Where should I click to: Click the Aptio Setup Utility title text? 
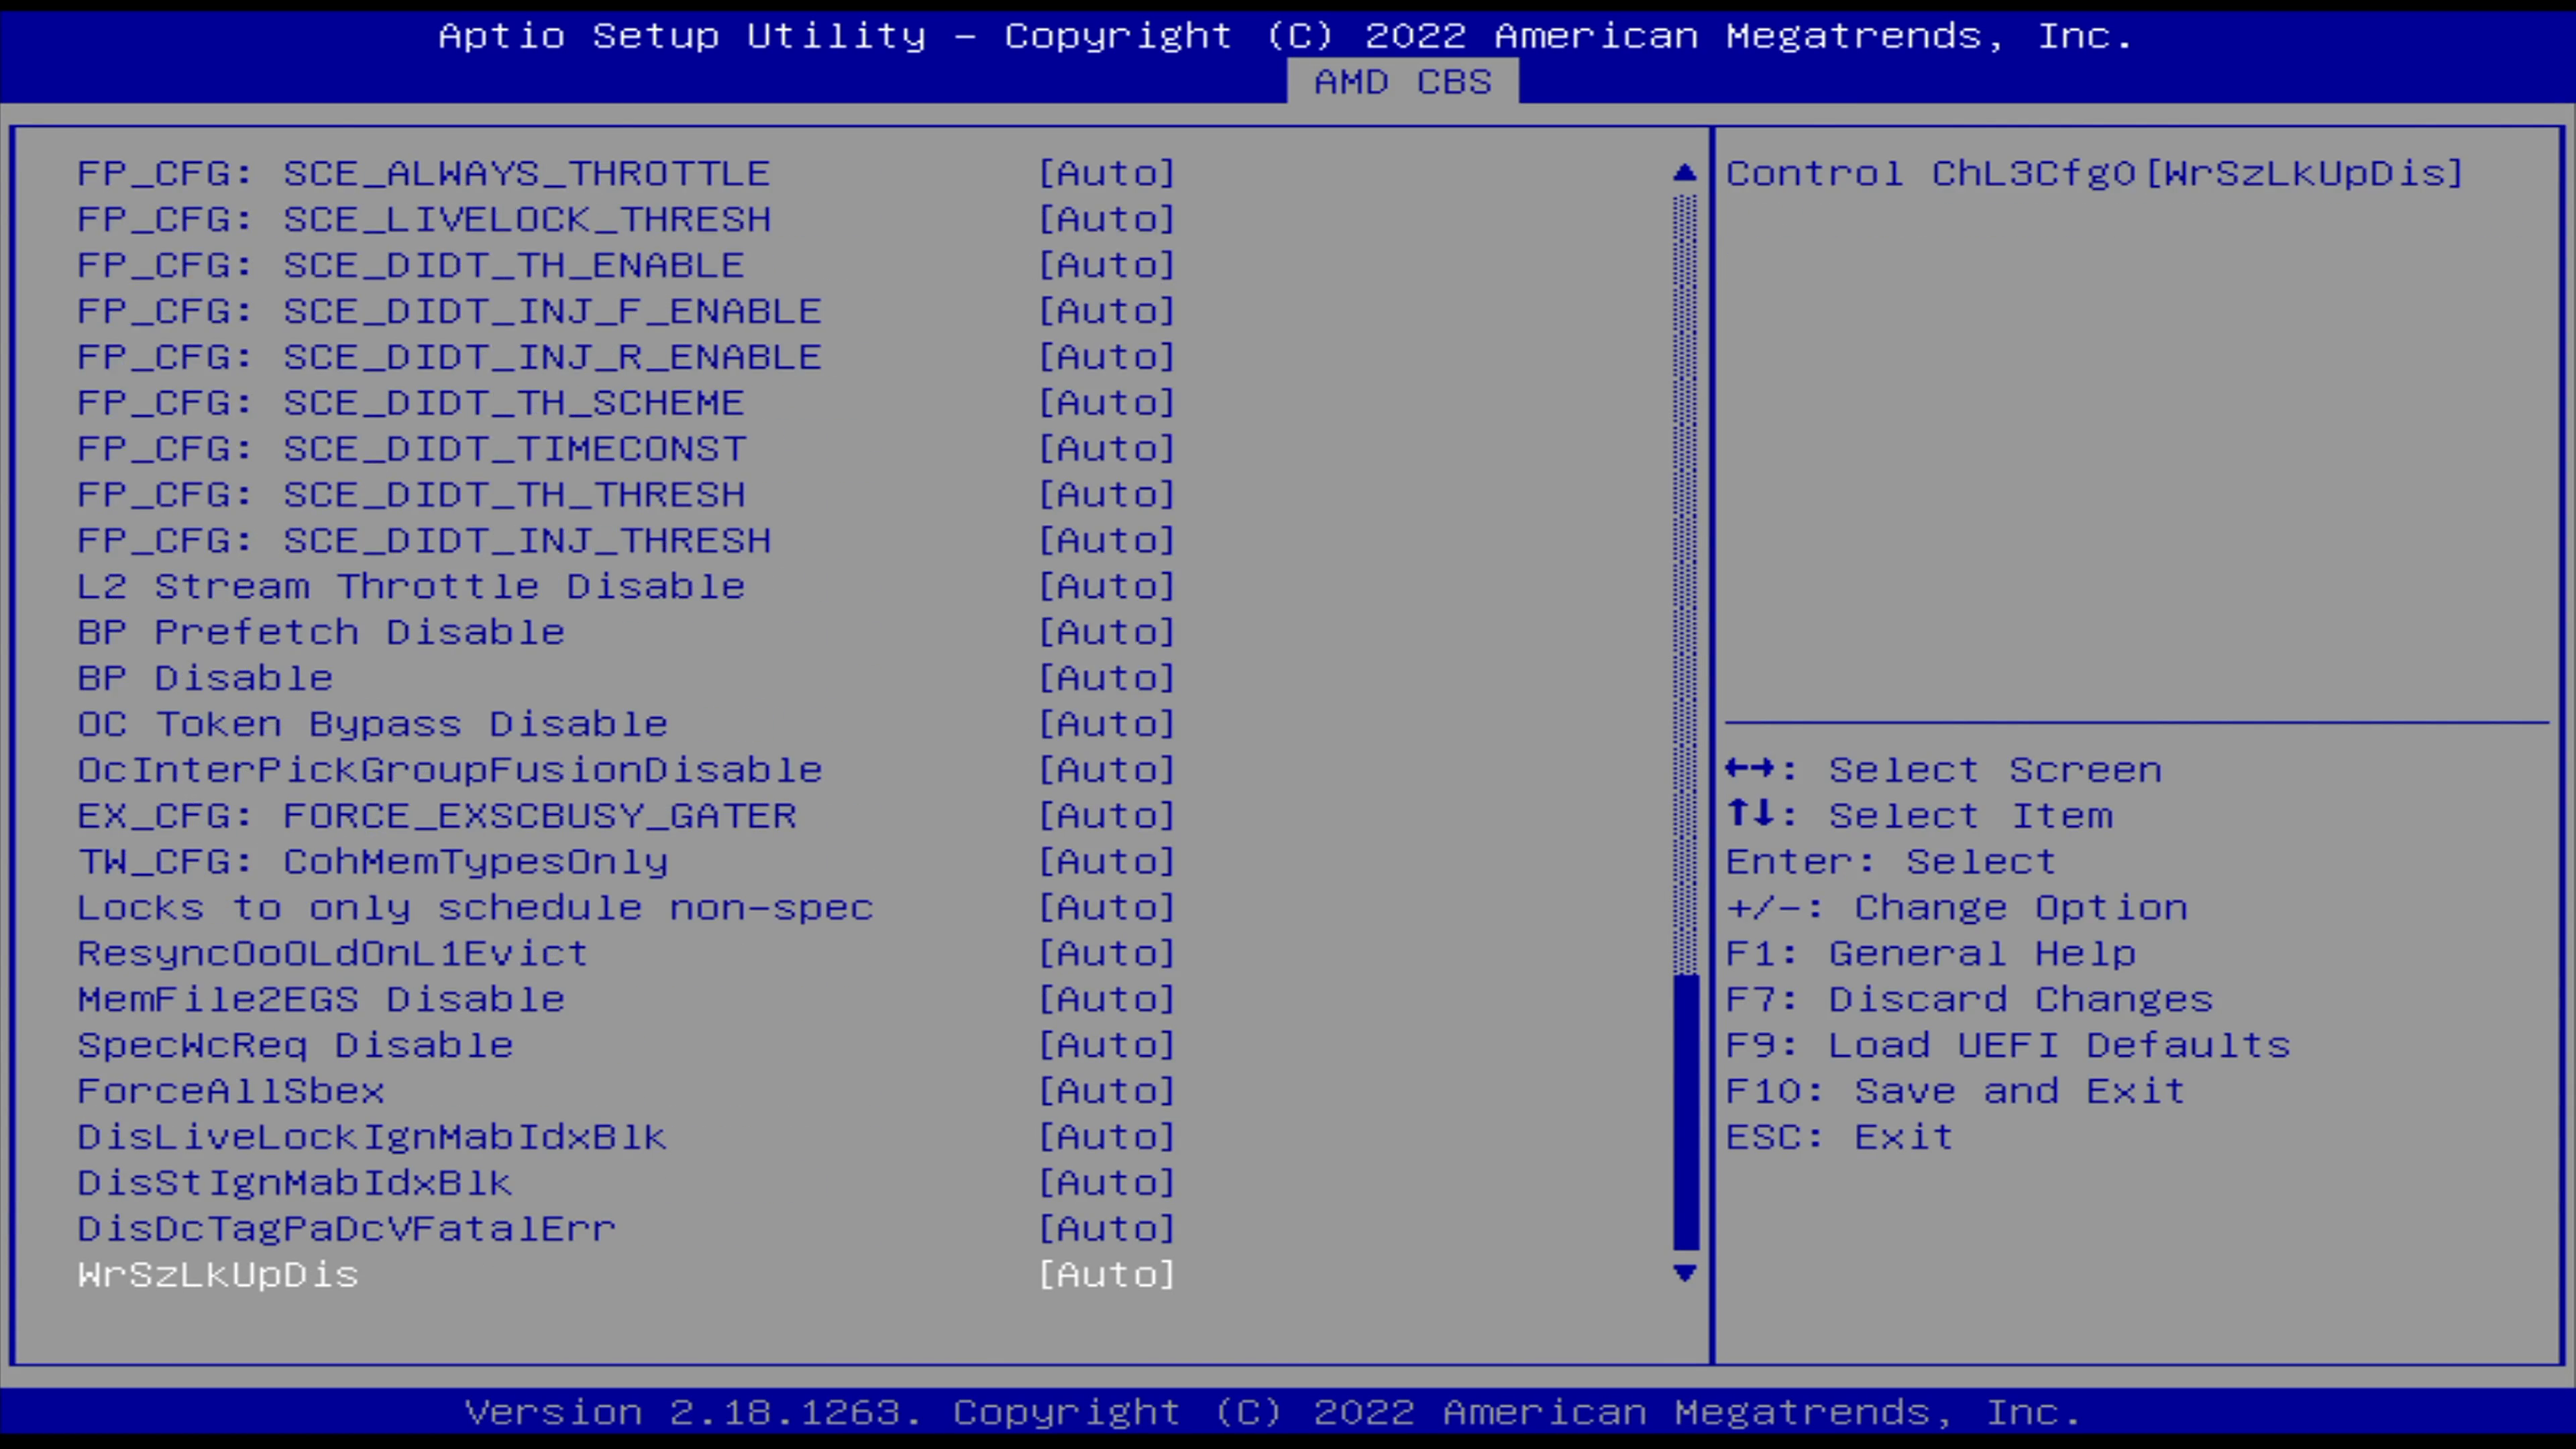[x=1286, y=36]
